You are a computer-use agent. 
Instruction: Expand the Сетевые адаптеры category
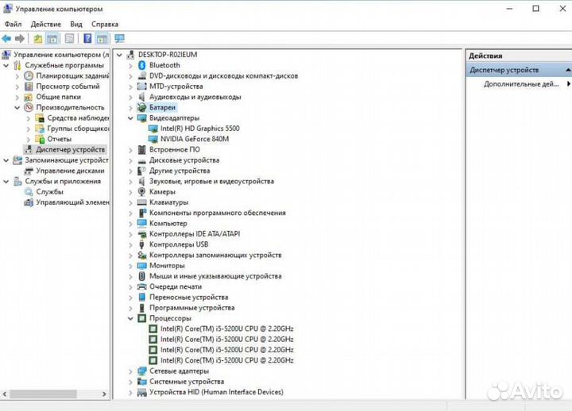[130, 371]
